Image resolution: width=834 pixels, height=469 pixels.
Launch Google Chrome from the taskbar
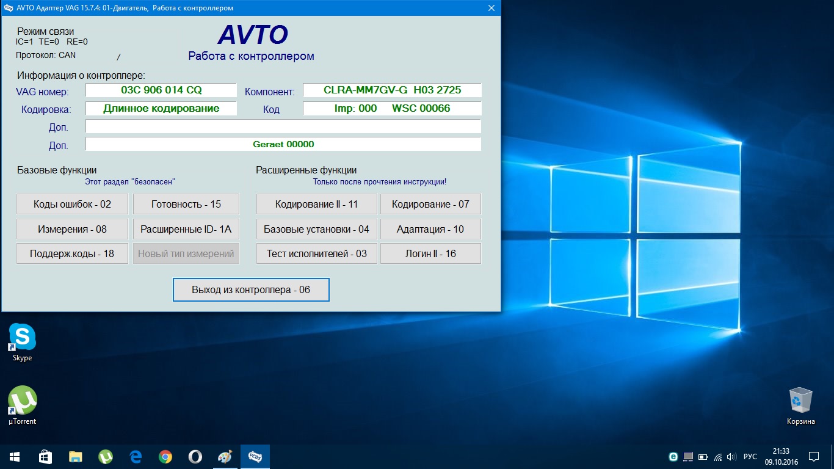pyautogui.click(x=165, y=456)
